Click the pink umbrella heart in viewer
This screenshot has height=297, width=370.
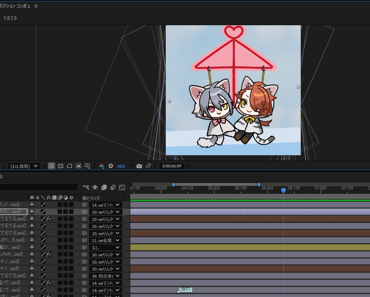click(234, 32)
